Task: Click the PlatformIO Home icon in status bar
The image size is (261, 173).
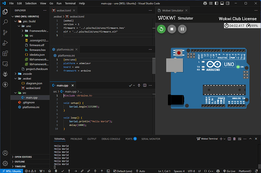Action: 50,171
